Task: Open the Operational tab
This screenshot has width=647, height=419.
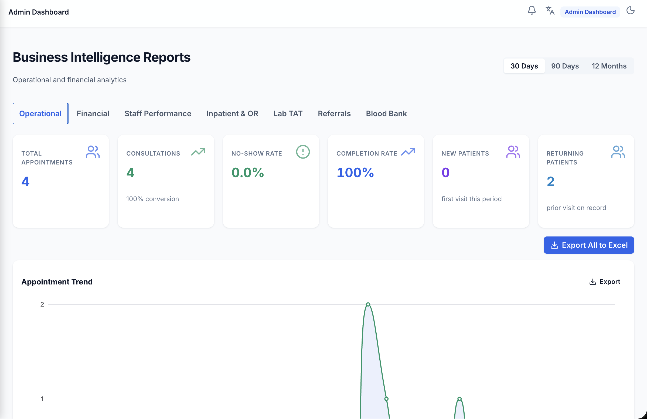Action: [x=40, y=113]
